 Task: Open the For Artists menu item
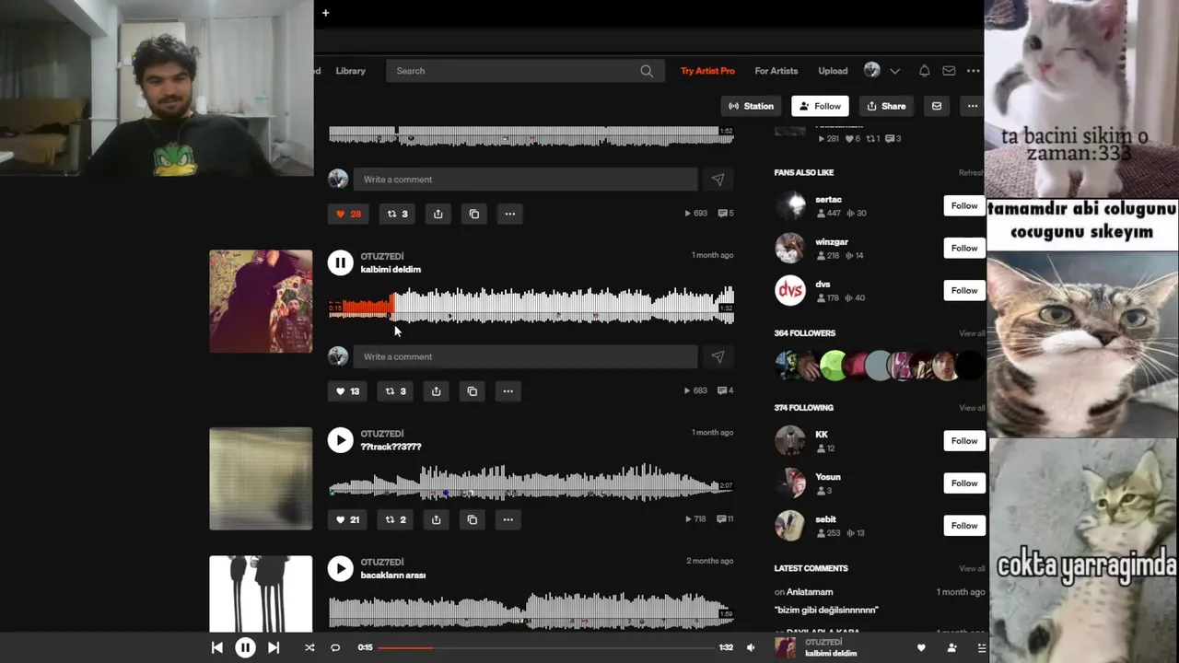click(776, 71)
